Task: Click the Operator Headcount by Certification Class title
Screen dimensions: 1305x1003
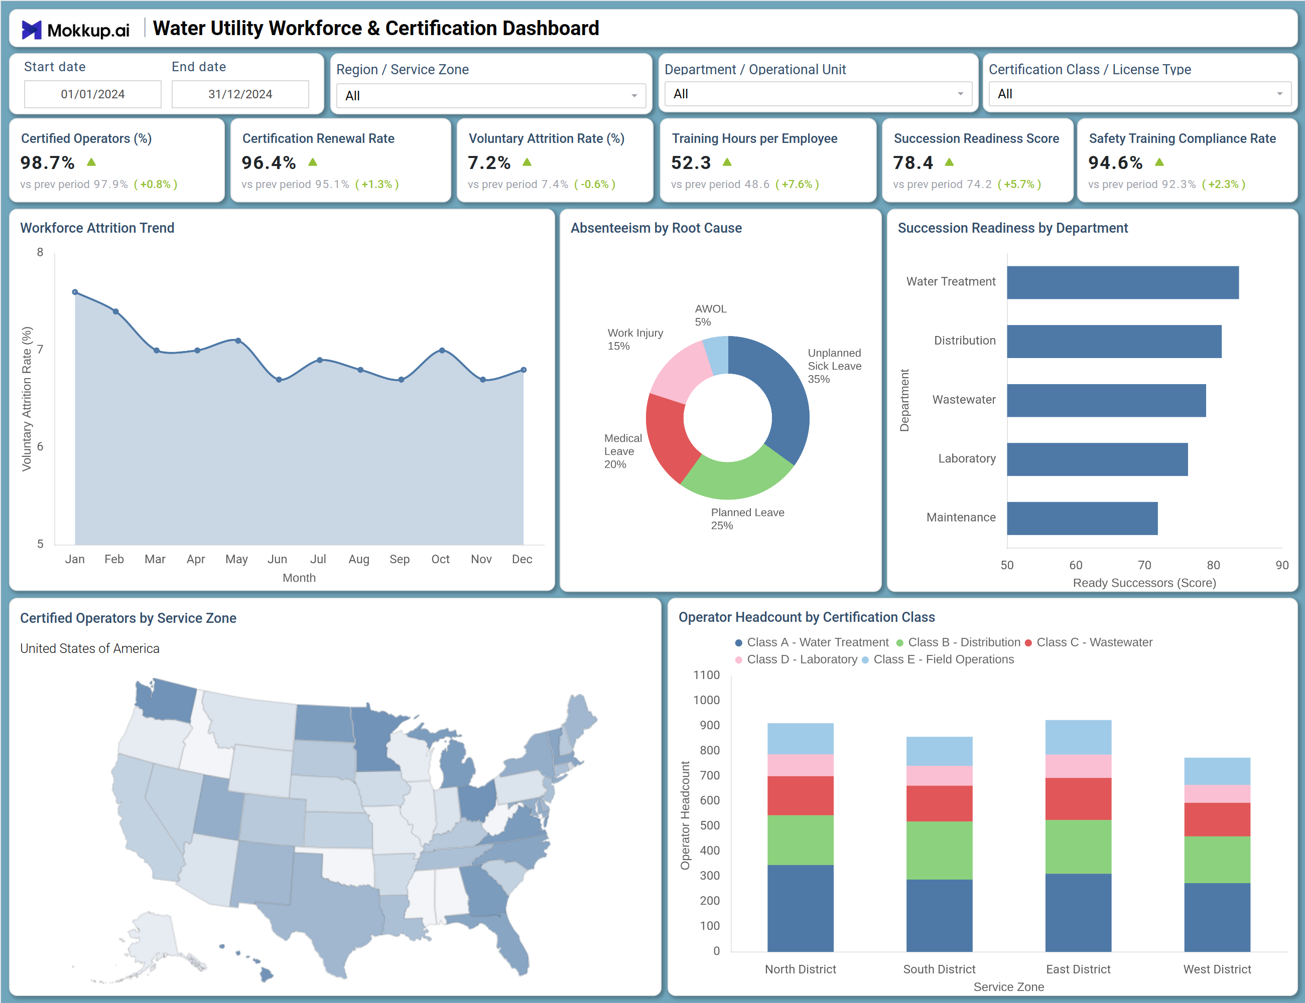Action: (807, 617)
